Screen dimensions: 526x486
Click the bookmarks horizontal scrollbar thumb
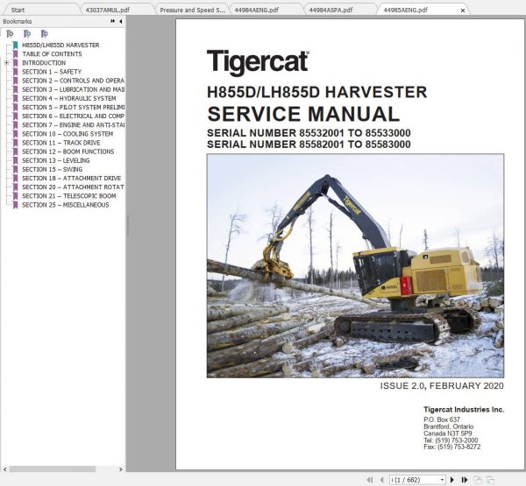click(53, 469)
